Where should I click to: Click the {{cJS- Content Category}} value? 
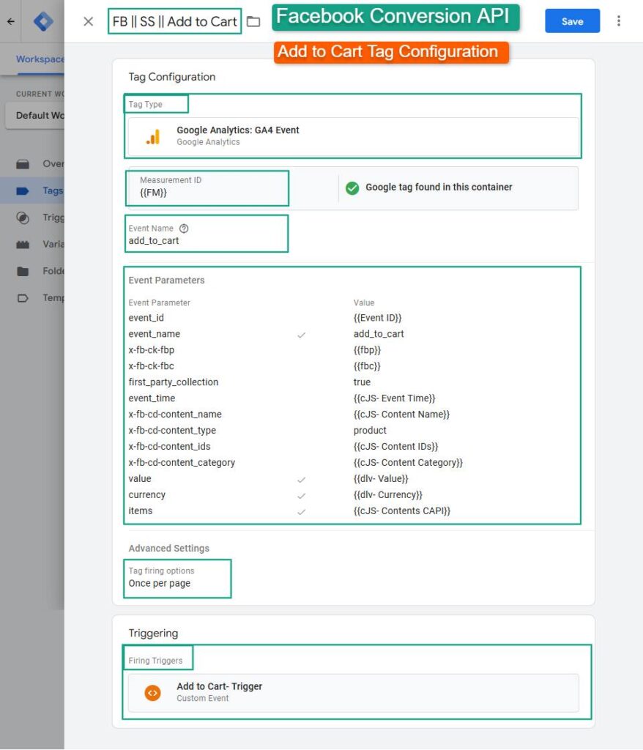click(408, 463)
